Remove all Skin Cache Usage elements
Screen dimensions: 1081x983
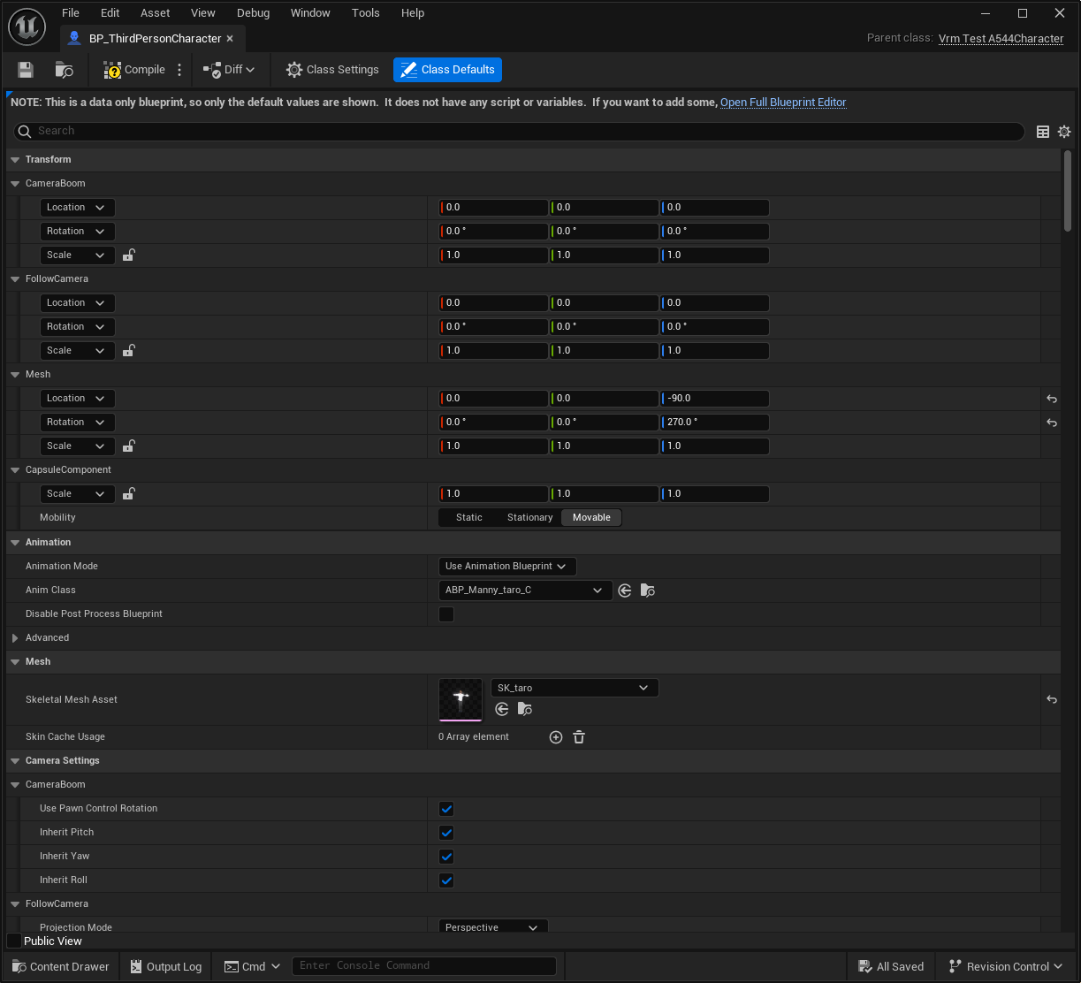pos(579,737)
